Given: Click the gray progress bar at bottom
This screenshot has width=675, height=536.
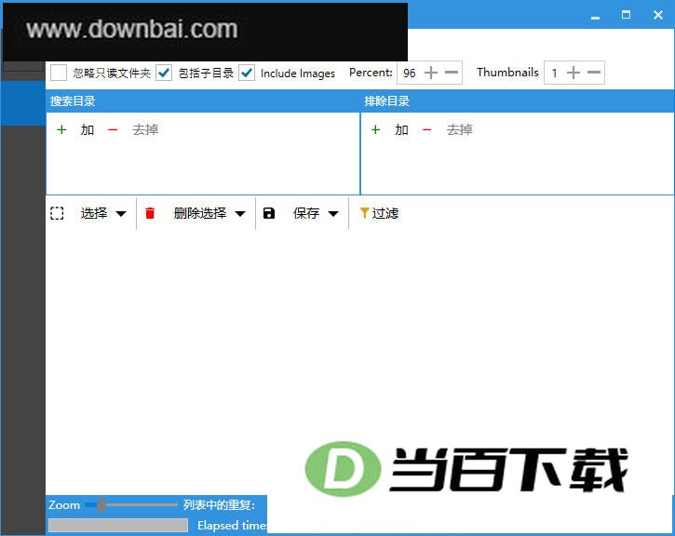Looking at the screenshot, I should (118, 525).
